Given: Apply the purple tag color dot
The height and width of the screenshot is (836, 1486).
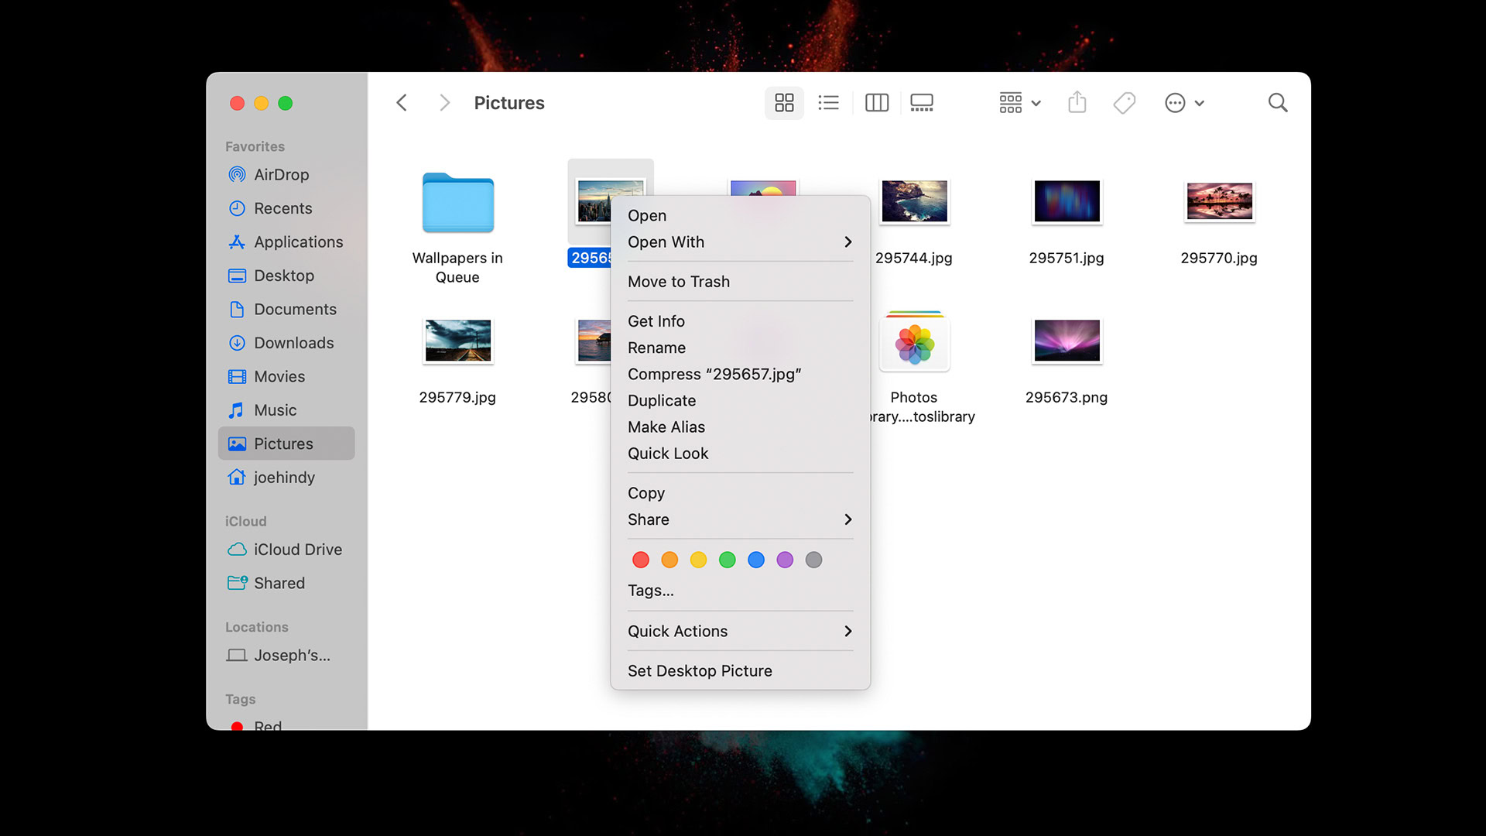Looking at the screenshot, I should click(785, 560).
